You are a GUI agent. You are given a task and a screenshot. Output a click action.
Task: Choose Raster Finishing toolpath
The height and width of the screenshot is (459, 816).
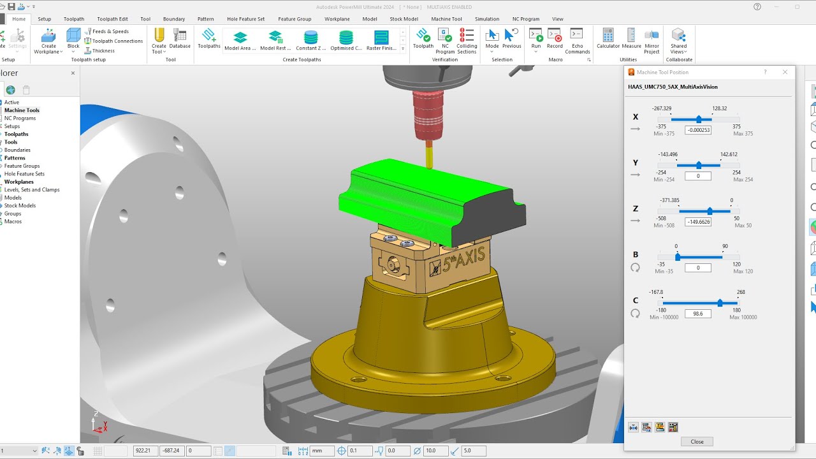point(381,41)
